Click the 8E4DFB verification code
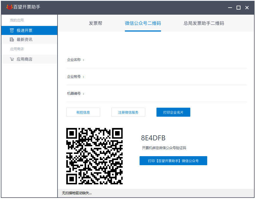 coord(153,138)
